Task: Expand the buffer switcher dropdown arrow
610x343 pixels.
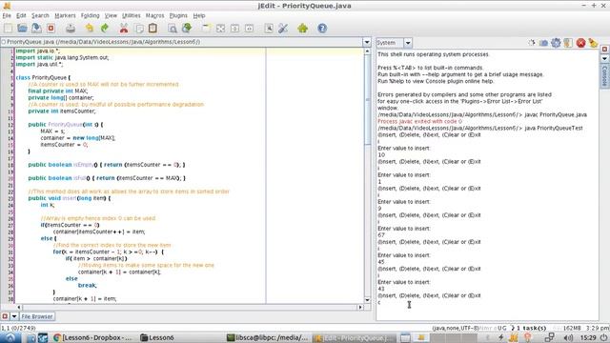Action: click(x=367, y=42)
